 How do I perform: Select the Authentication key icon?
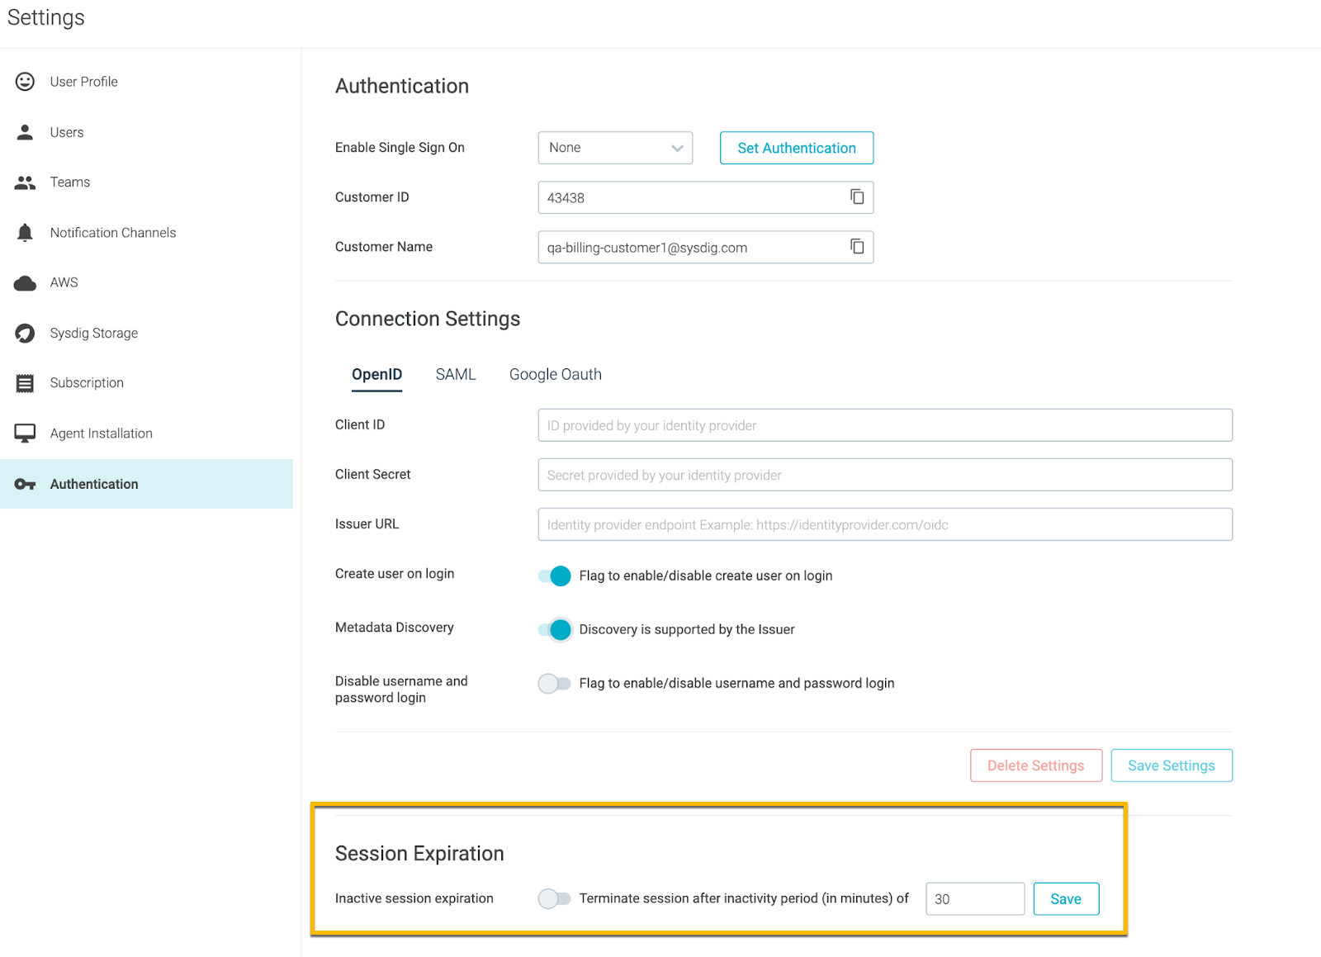click(x=24, y=484)
